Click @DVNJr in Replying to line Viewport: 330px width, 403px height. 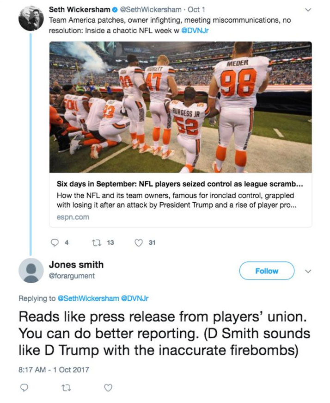point(134,298)
